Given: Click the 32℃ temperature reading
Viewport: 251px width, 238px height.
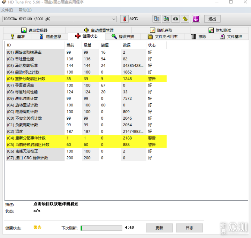Looking at the screenshot, I should [134, 19].
